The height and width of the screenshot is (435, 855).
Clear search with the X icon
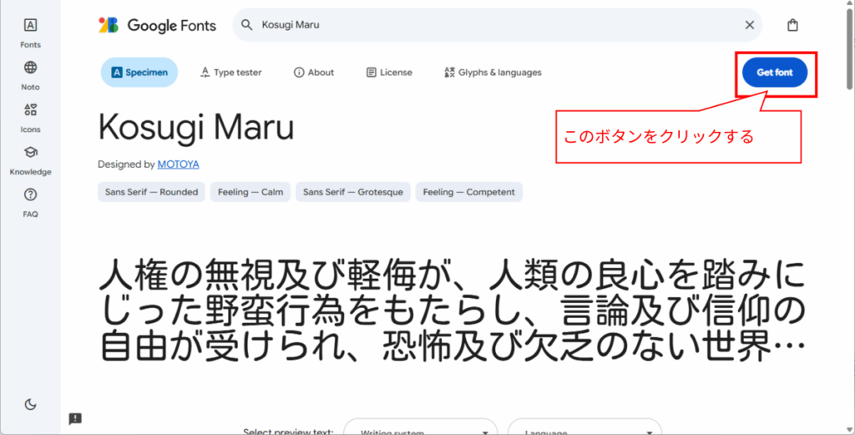[749, 25]
